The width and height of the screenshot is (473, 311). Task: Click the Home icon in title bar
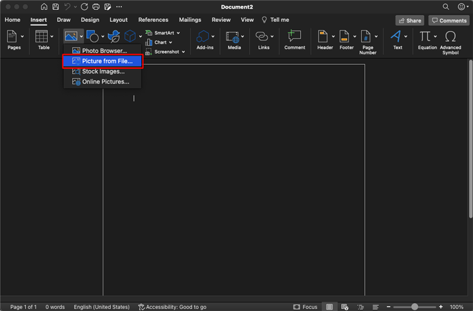(44, 7)
